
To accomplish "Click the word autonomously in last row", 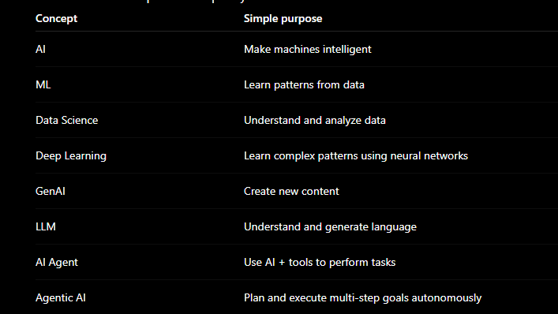I will (447, 298).
